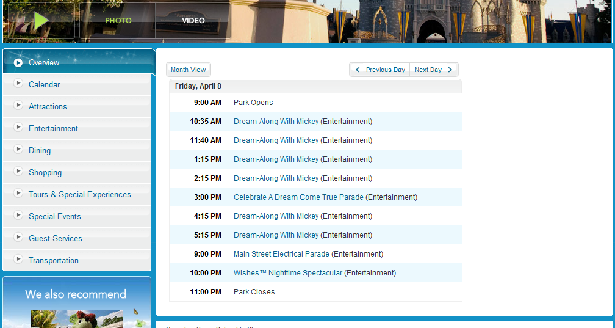The width and height of the screenshot is (615, 328).
Task: Open the Transportation section
Action: click(x=54, y=260)
